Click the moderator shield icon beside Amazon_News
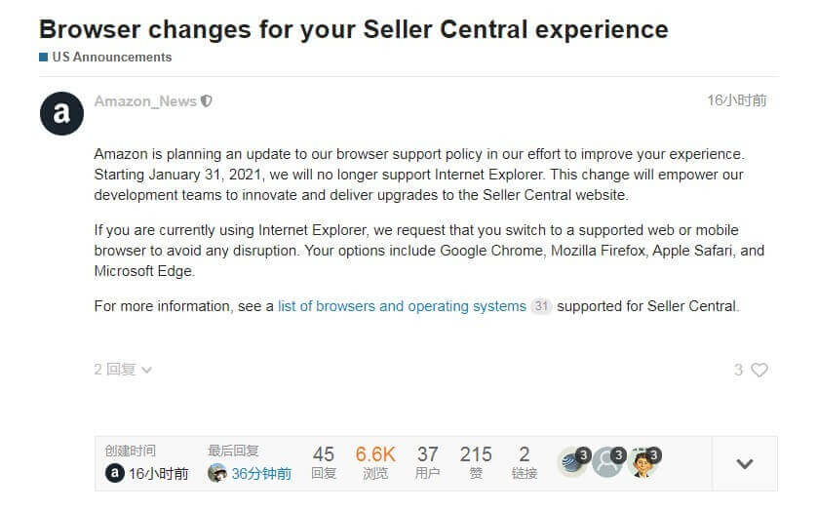 [x=206, y=101]
